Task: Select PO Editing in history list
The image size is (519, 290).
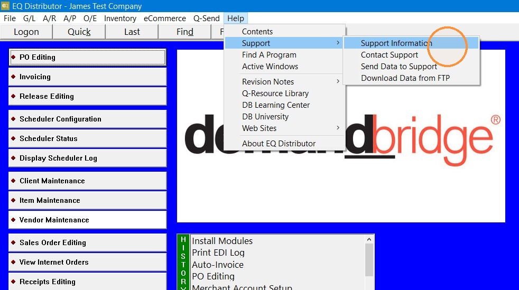Action: point(213,276)
